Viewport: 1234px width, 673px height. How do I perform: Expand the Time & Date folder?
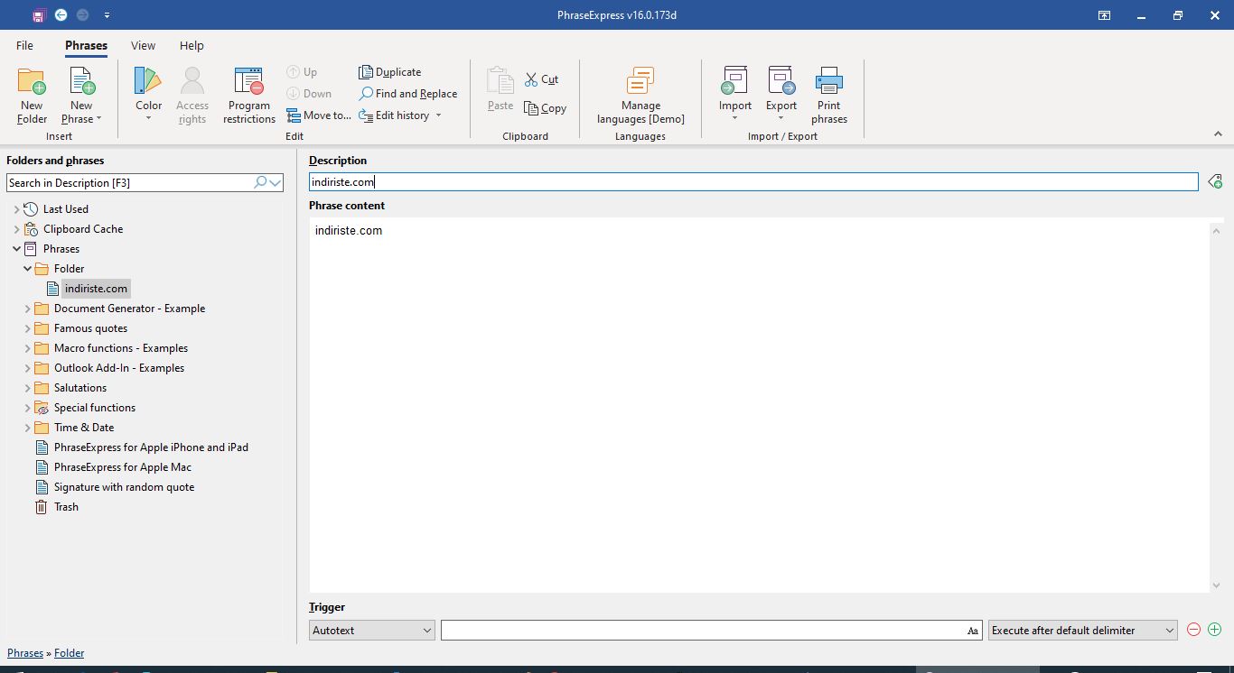27,428
